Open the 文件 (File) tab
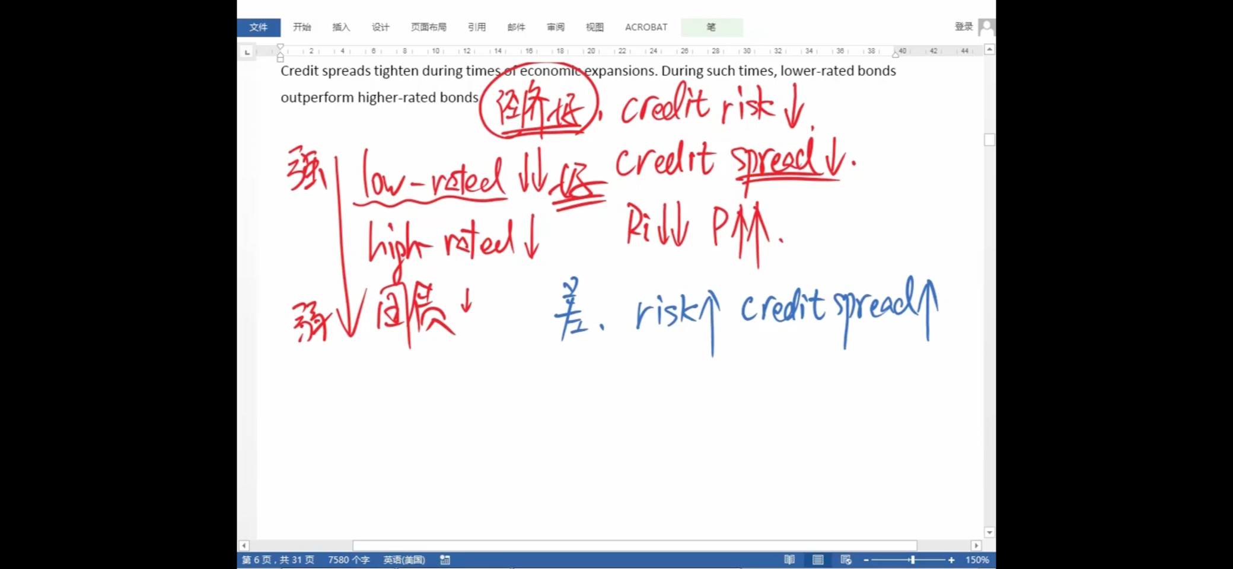1233x569 pixels. (259, 27)
